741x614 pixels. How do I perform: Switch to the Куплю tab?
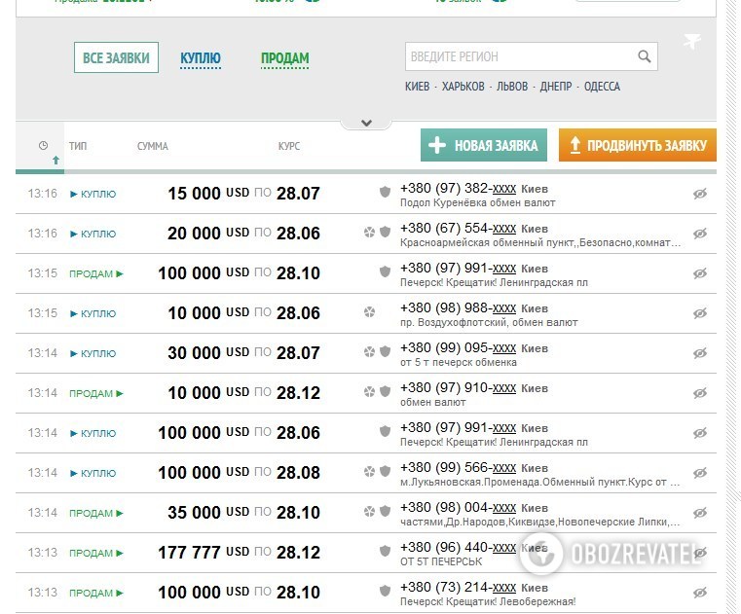point(201,58)
